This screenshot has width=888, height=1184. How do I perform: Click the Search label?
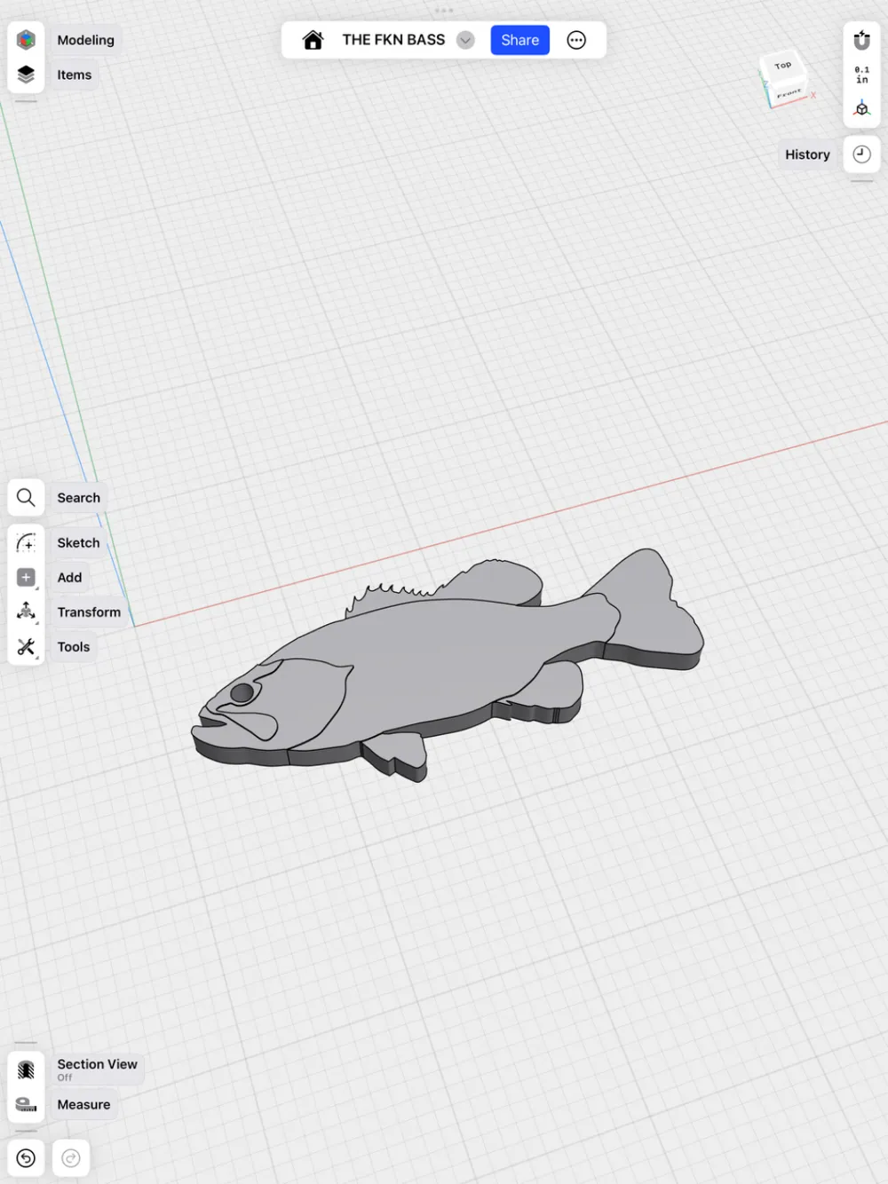point(79,498)
